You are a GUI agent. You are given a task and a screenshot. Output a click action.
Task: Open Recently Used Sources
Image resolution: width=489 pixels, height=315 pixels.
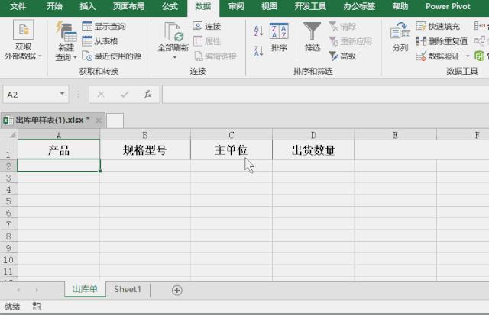[x=112, y=56]
